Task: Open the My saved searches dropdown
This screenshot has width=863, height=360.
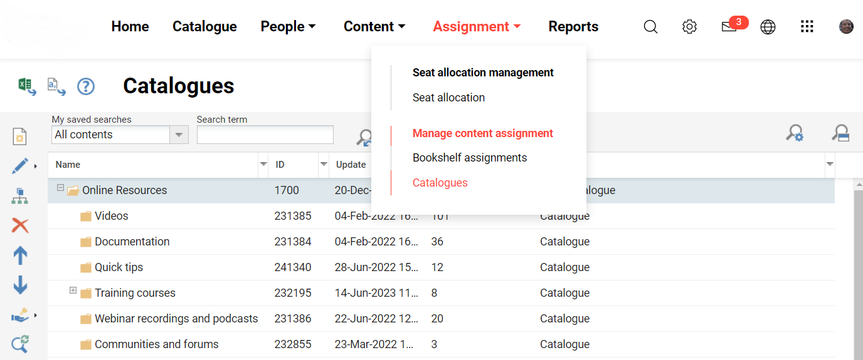Action: pos(179,135)
